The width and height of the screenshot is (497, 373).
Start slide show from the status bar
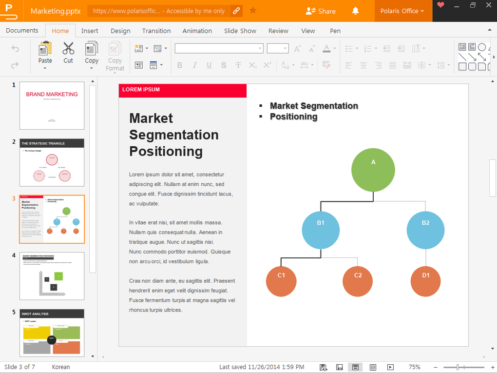390,367
